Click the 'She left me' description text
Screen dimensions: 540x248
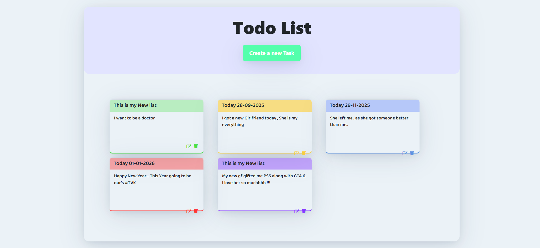click(x=369, y=121)
